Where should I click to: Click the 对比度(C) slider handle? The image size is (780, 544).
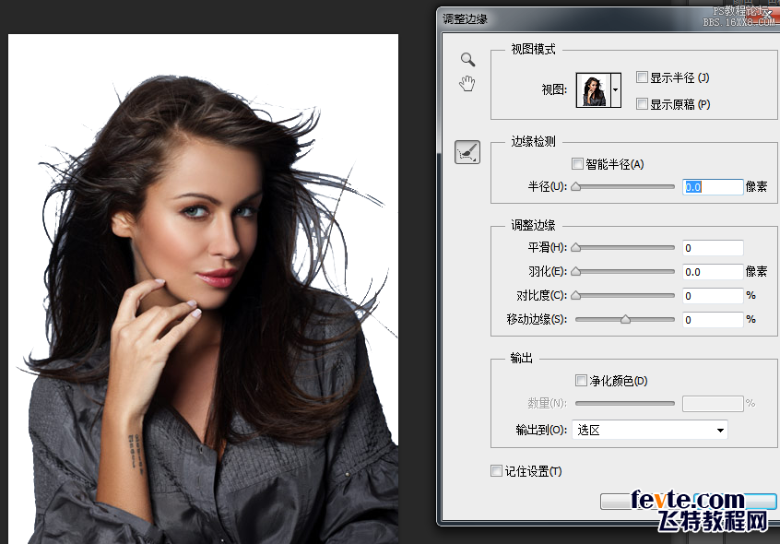click(576, 295)
